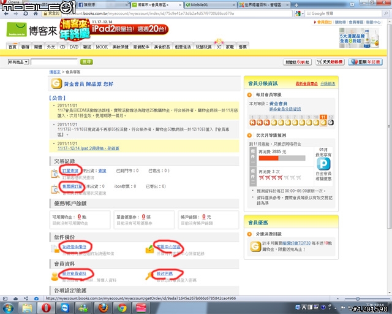The width and height of the screenshot is (392, 314).
Task: Click the 會員登出 link
Action: click(324, 22)
